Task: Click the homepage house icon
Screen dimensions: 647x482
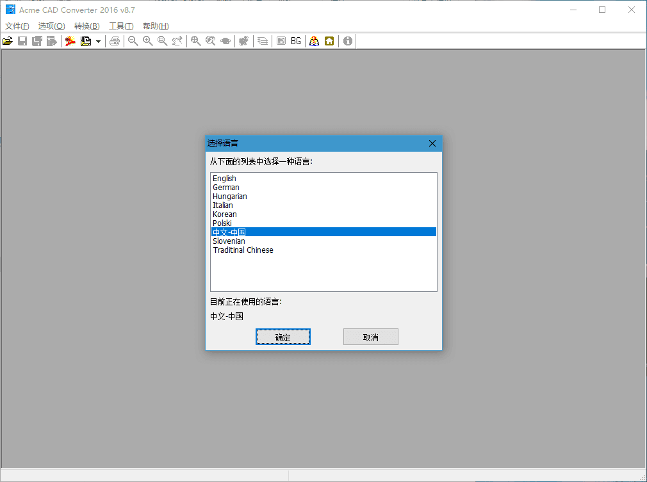Action: point(329,41)
